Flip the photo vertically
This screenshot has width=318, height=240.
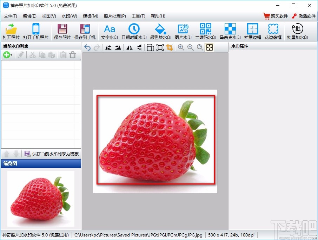(139, 48)
